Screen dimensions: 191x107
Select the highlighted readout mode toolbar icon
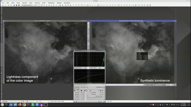coord(39,5)
